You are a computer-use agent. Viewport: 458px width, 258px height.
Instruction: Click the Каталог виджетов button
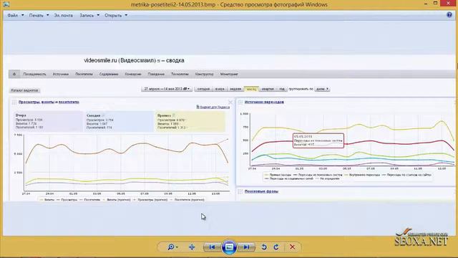click(x=24, y=90)
